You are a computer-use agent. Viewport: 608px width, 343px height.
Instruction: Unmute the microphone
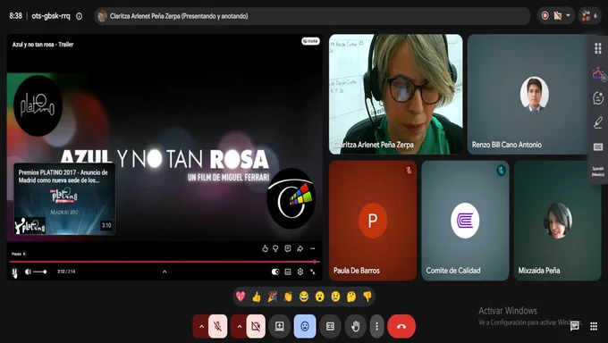click(218, 326)
